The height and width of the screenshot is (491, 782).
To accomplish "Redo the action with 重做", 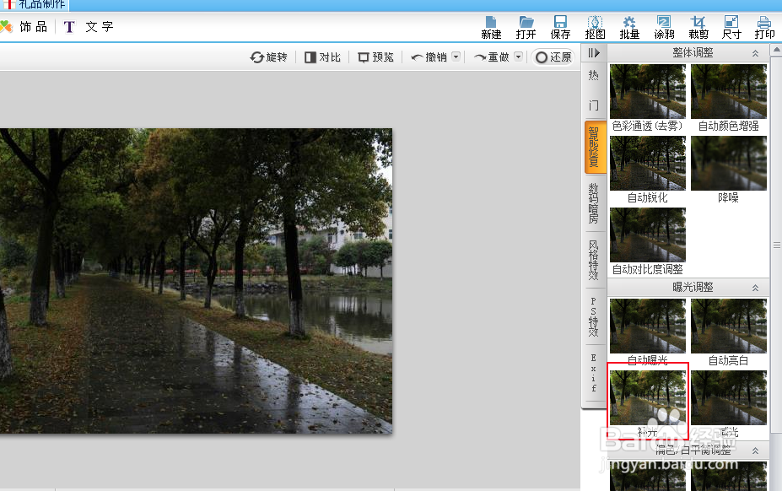I will [491, 57].
